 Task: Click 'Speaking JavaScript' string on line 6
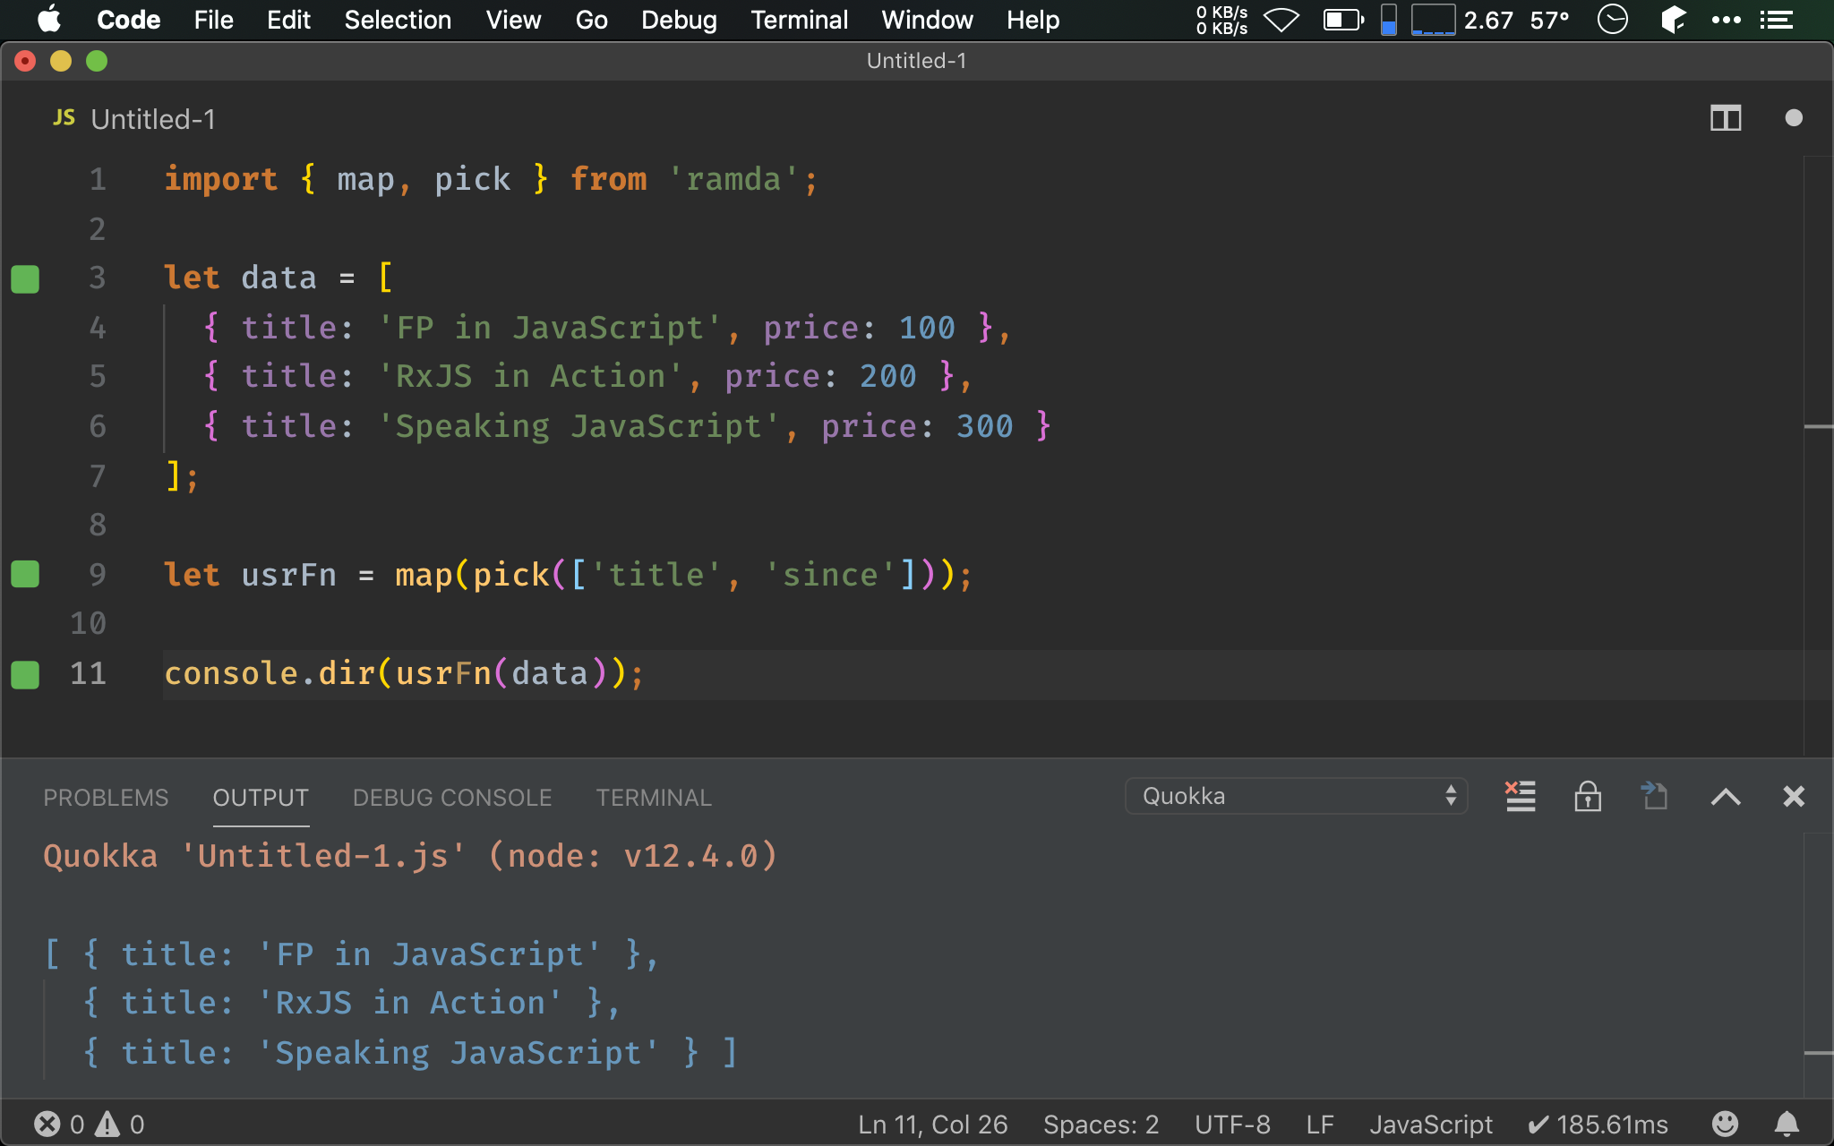pyautogui.click(x=578, y=426)
